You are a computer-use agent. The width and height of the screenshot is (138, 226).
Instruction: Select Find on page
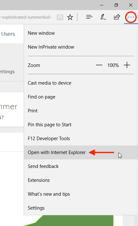coord(81,97)
